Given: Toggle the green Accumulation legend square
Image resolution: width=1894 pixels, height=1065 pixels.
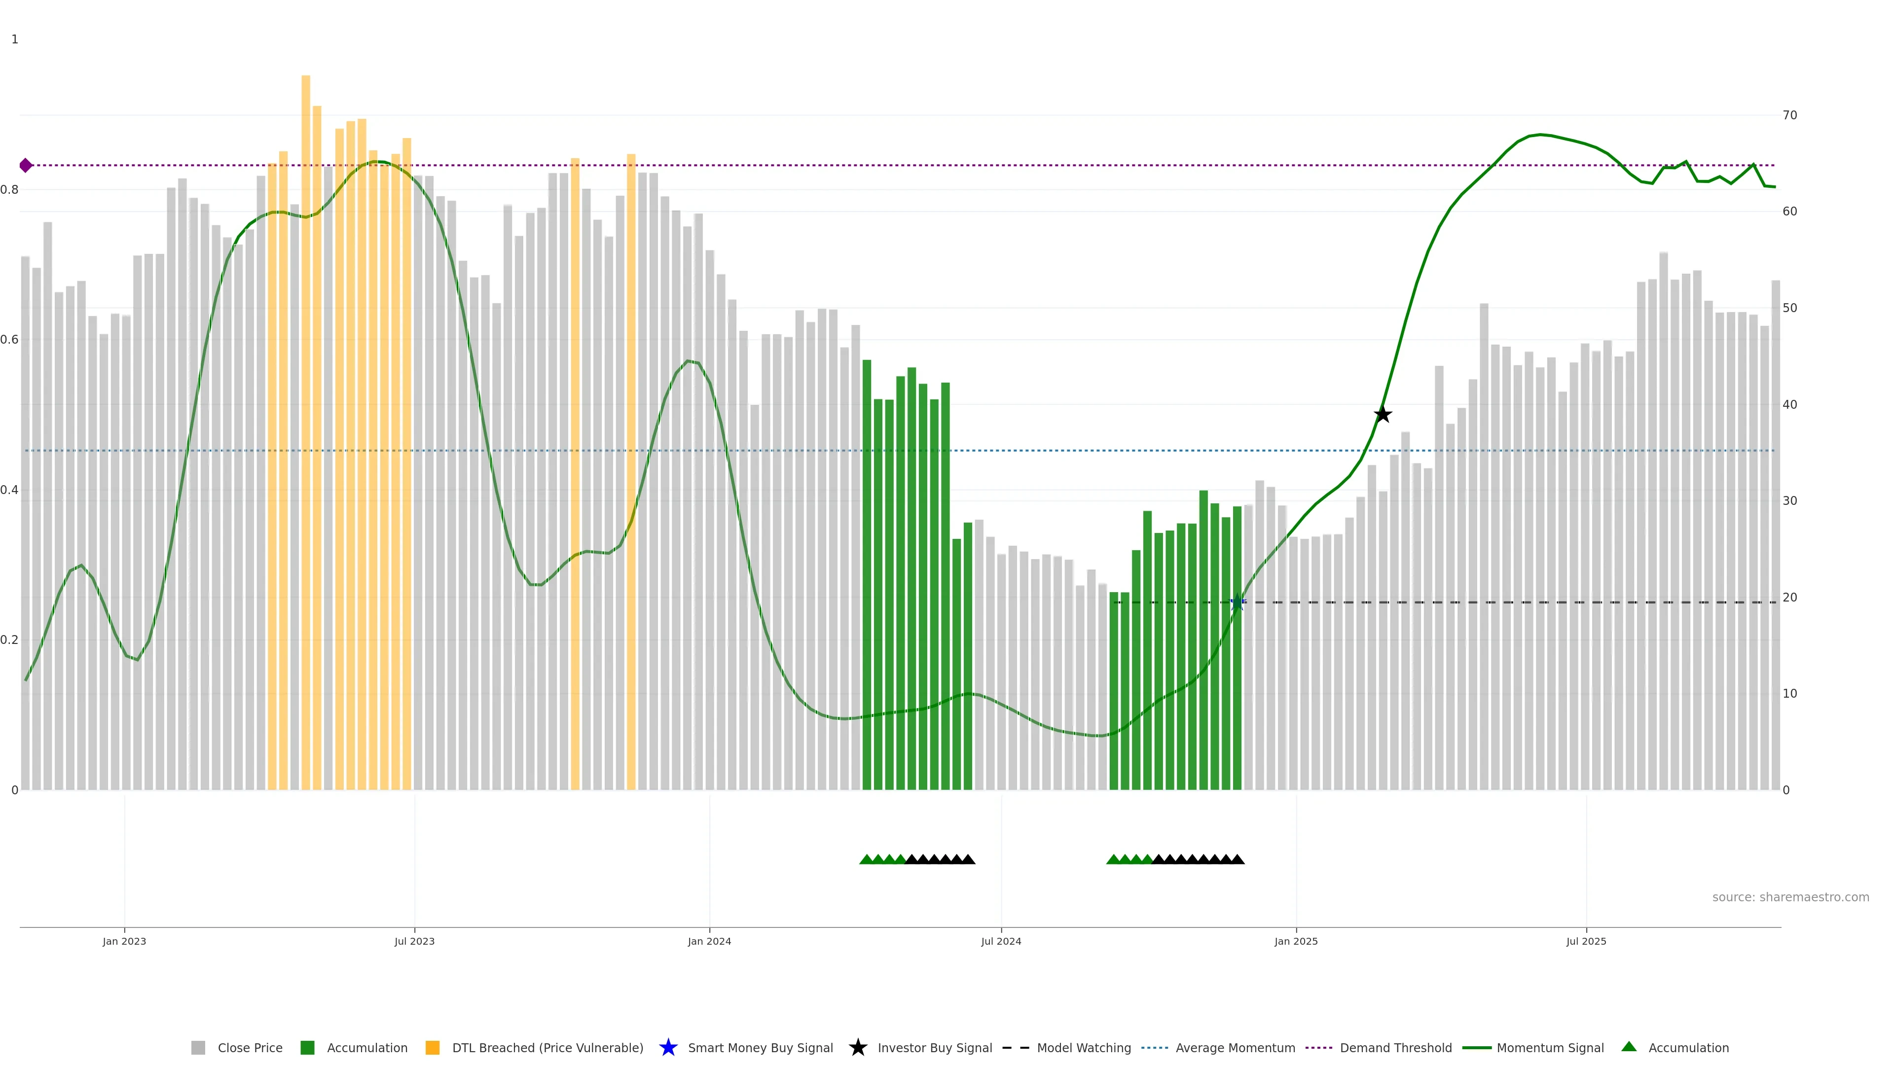Looking at the screenshot, I should [307, 1047].
